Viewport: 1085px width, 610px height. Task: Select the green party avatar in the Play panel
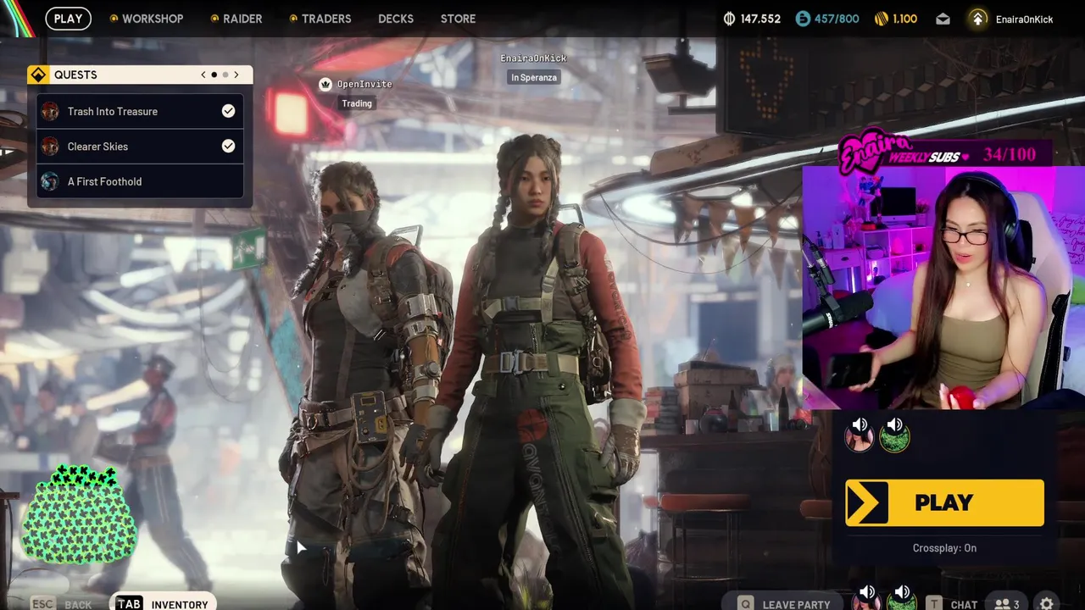tap(894, 439)
